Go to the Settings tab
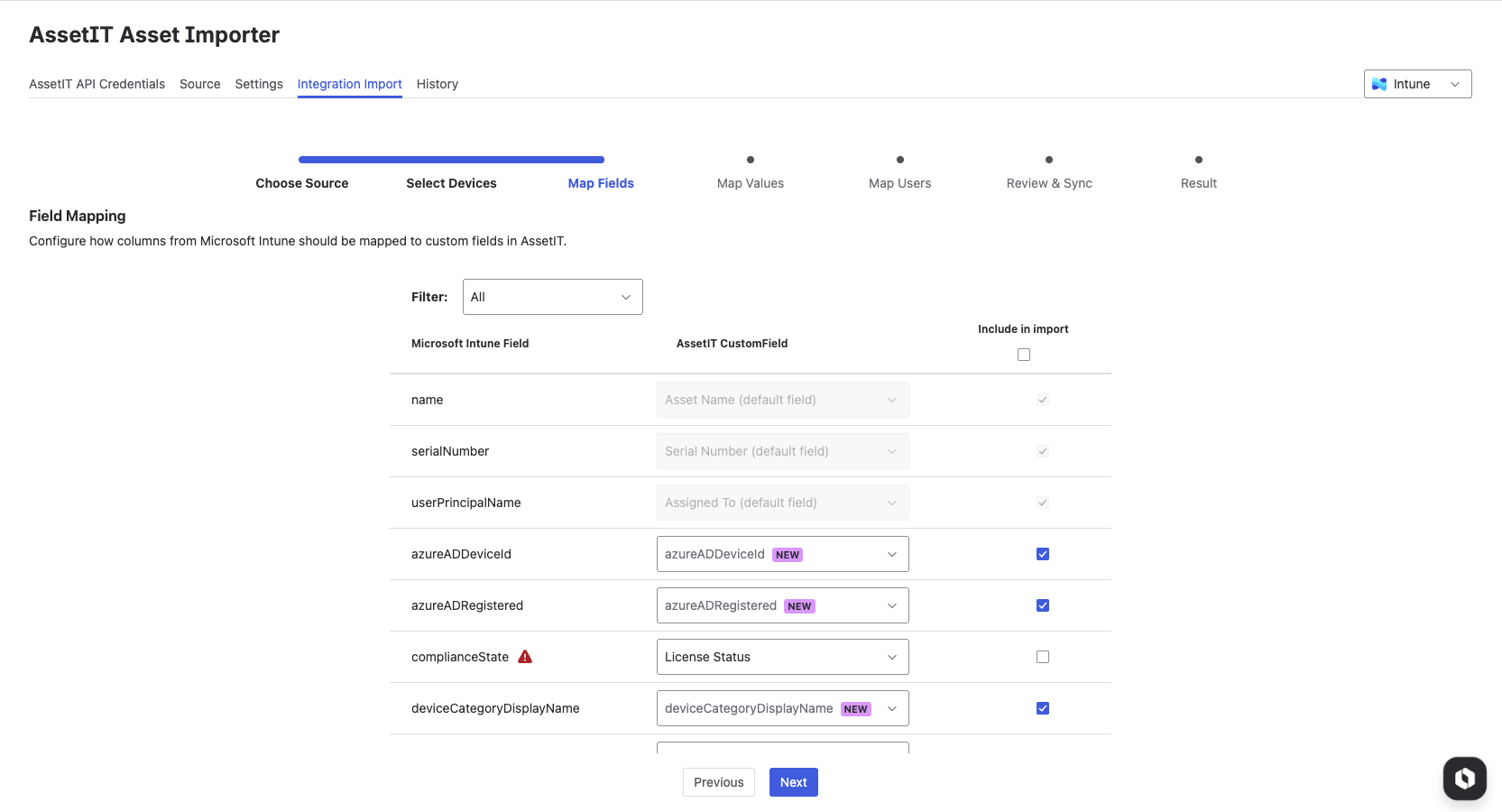The height and width of the screenshot is (812, 1502). coord(259,84)
